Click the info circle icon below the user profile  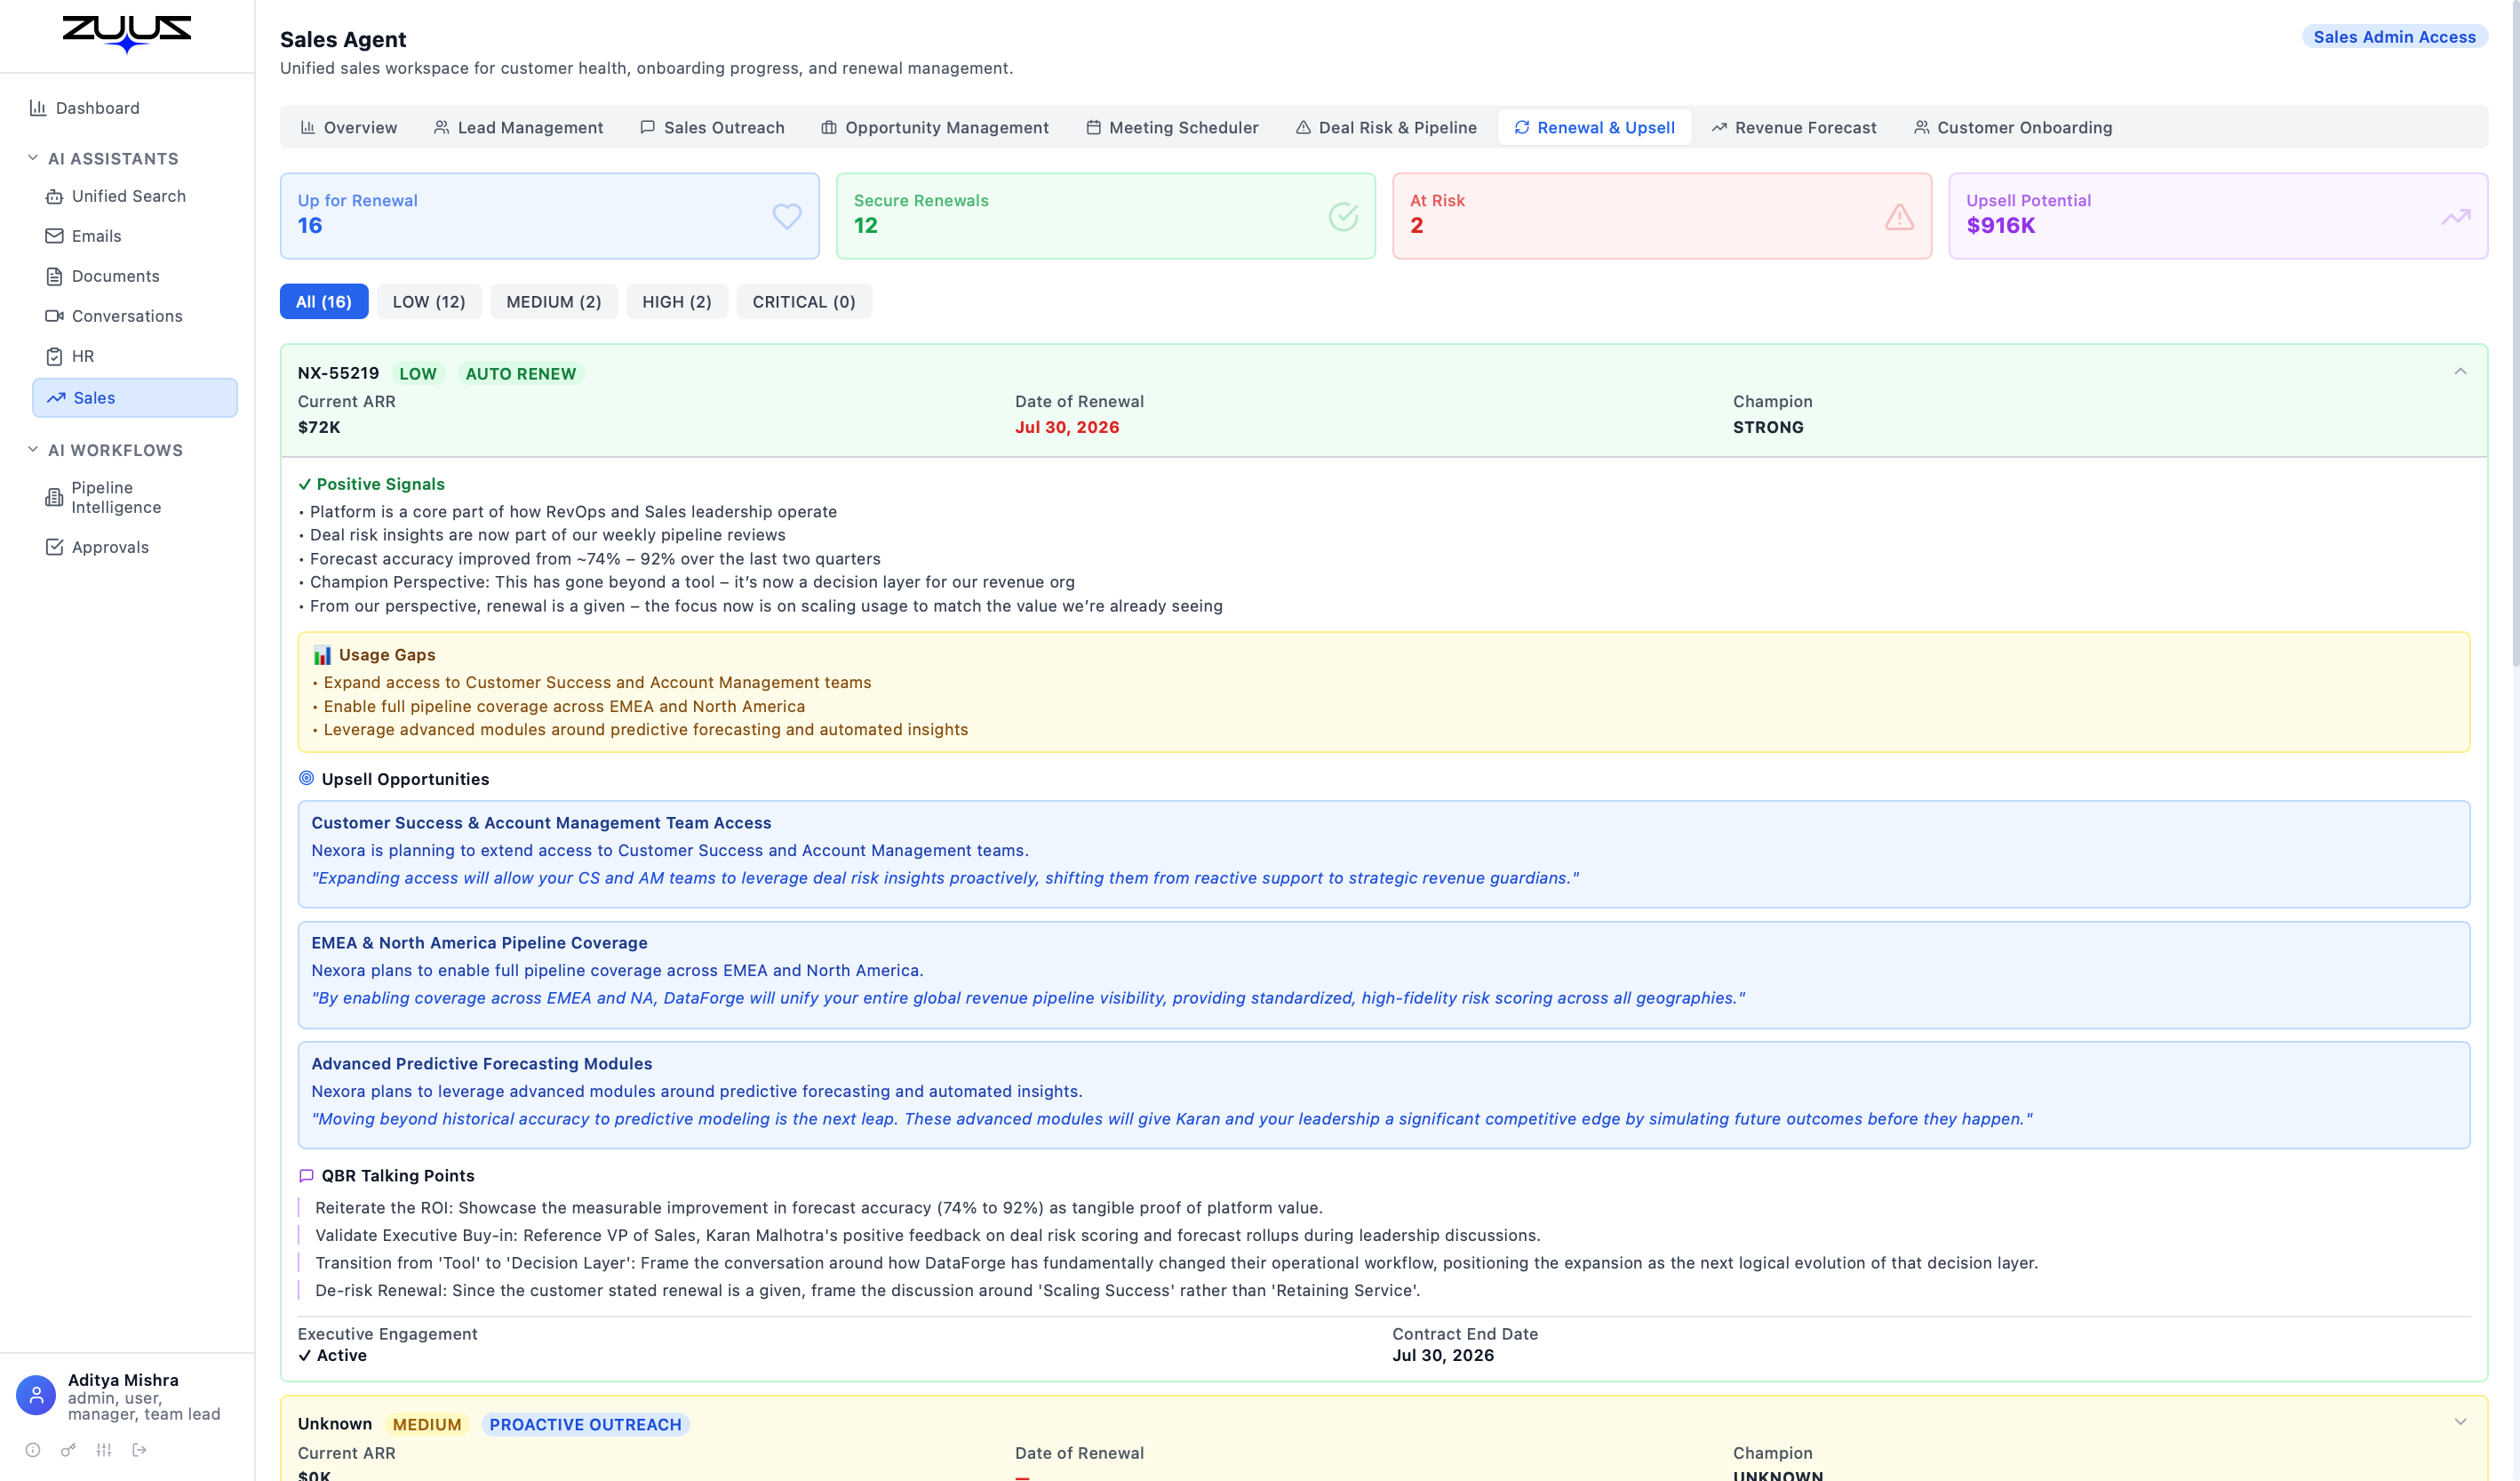[x=33, y=1450]
